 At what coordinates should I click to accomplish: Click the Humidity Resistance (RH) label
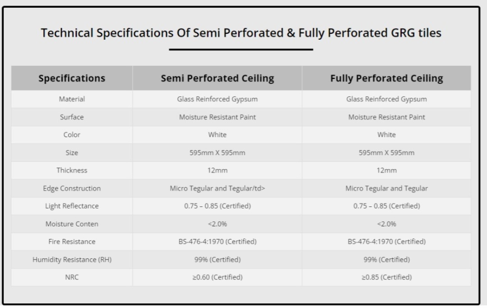tap(72, 260)
